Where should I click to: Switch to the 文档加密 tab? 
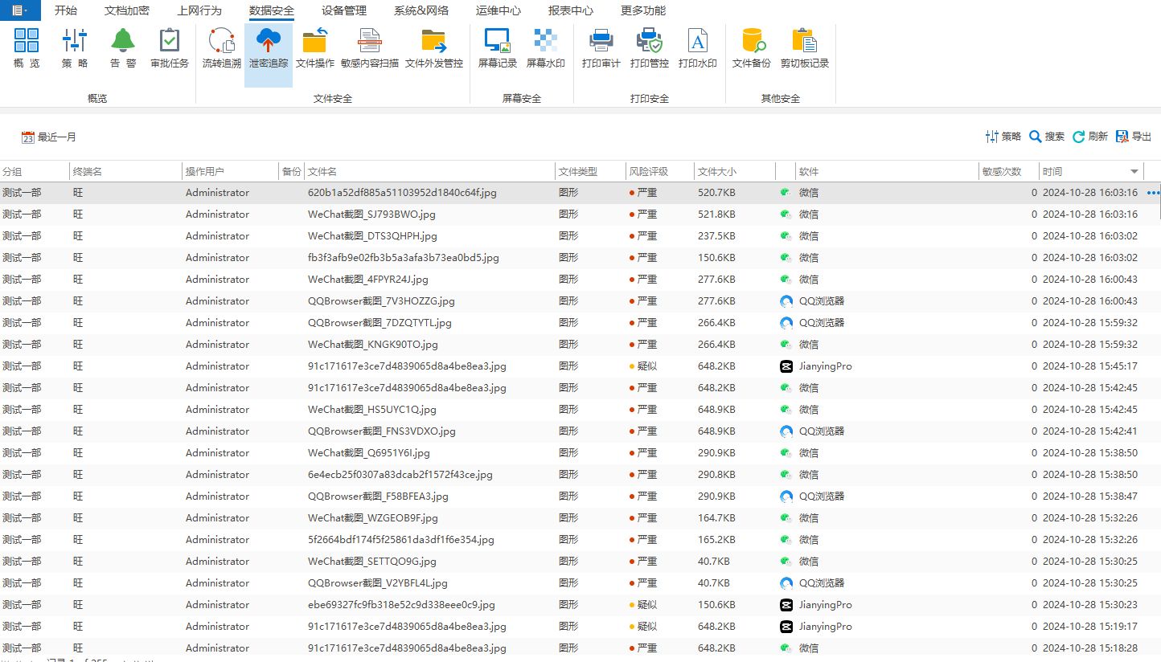(126, 10)
